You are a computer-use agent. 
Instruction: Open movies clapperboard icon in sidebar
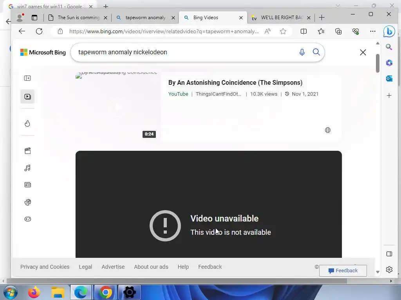pos(28,151)
